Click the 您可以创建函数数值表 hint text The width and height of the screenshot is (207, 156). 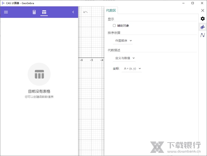tap(39, 97)
